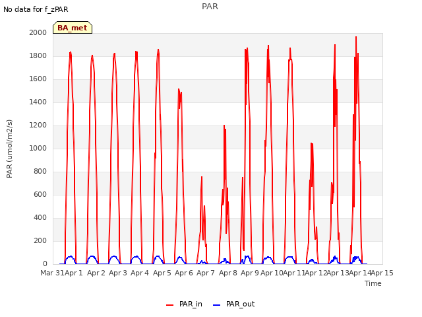This screenshot has height=317, width=422.
Task: Select the PAR chart title
Action: (x=210, y=7)
